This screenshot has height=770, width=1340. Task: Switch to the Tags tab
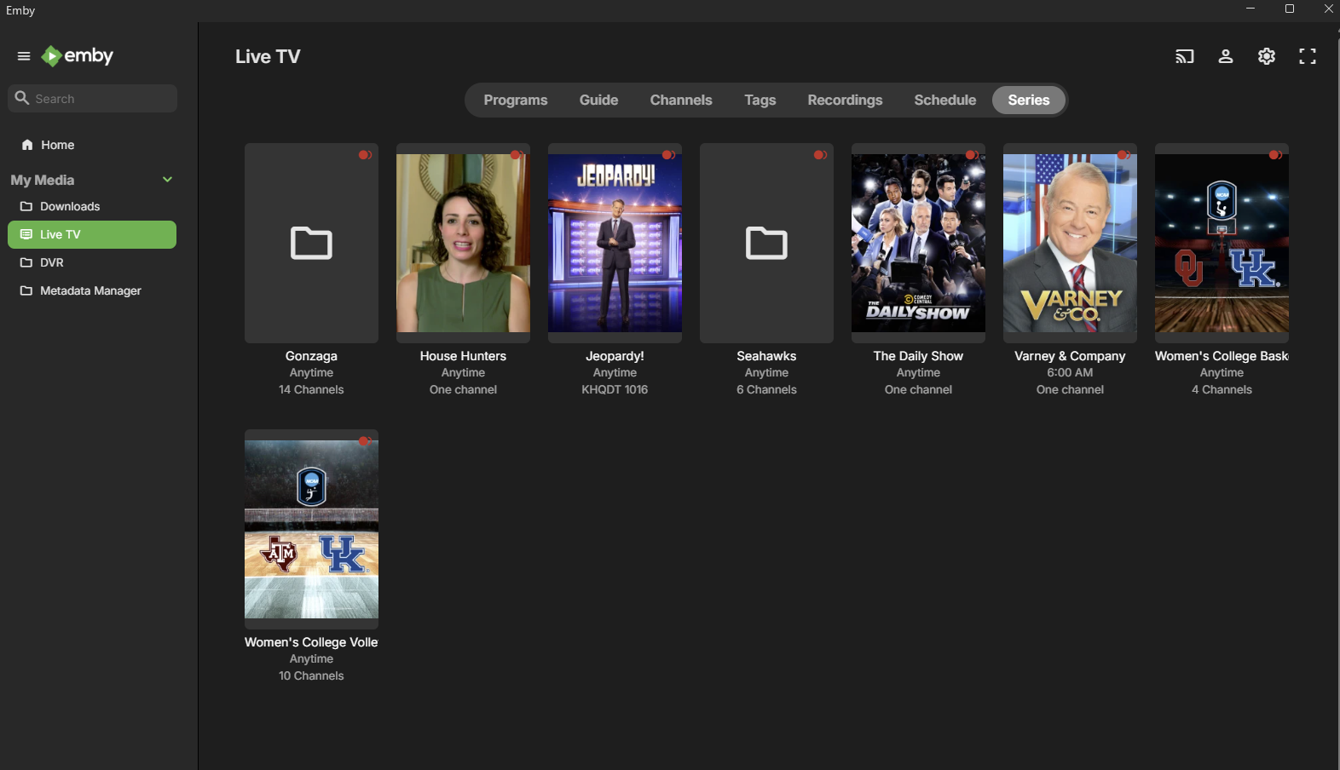760,100
